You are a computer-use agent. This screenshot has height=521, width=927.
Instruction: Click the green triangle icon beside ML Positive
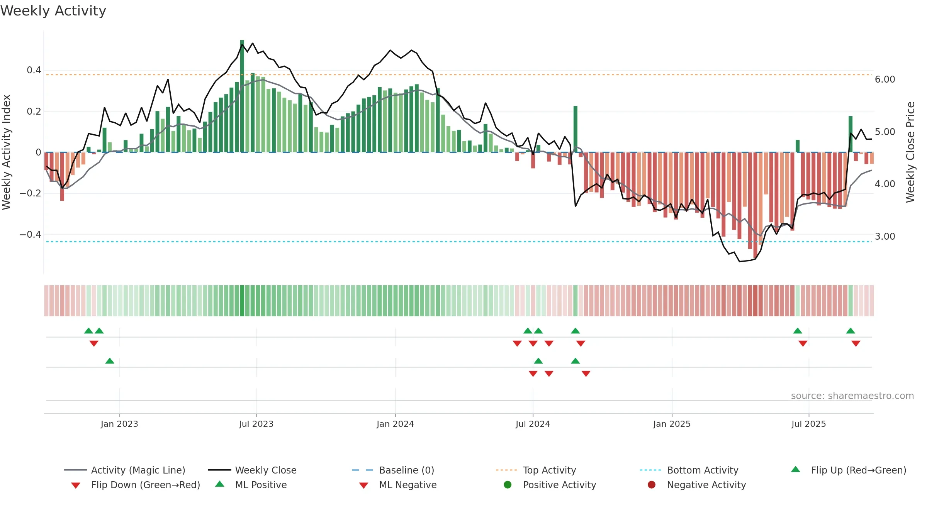point(220,484)
